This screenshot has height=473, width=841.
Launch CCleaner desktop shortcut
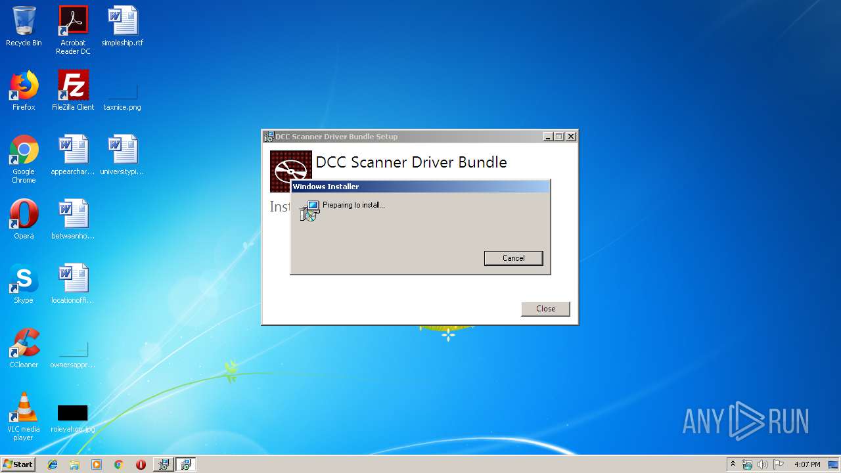pos(24,348)
